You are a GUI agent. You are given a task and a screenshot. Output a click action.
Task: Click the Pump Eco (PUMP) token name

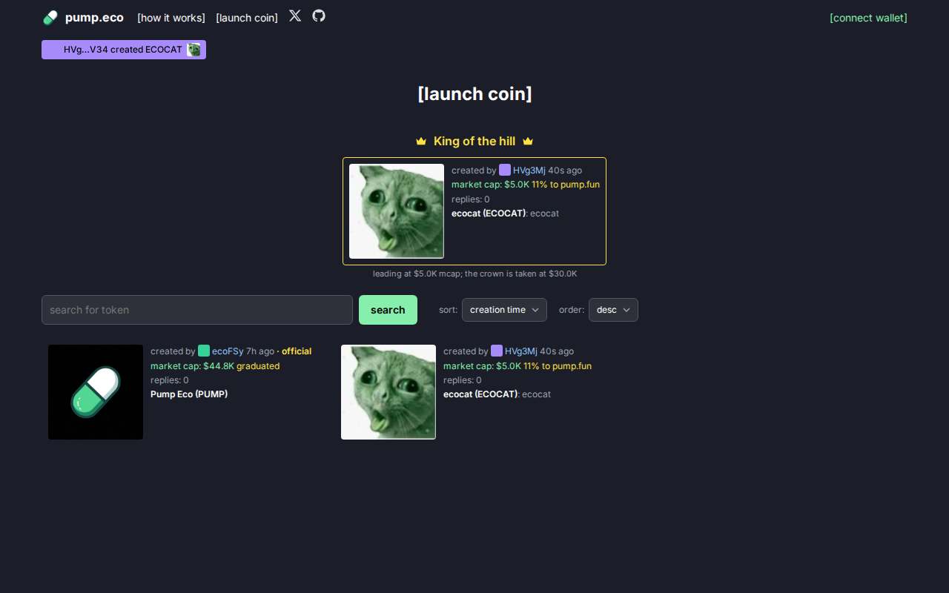[189, 394]
